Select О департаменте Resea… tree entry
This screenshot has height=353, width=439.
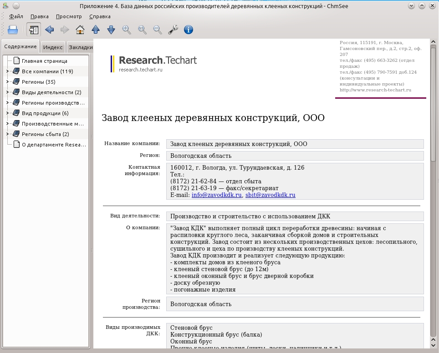[x=54, y=145]
